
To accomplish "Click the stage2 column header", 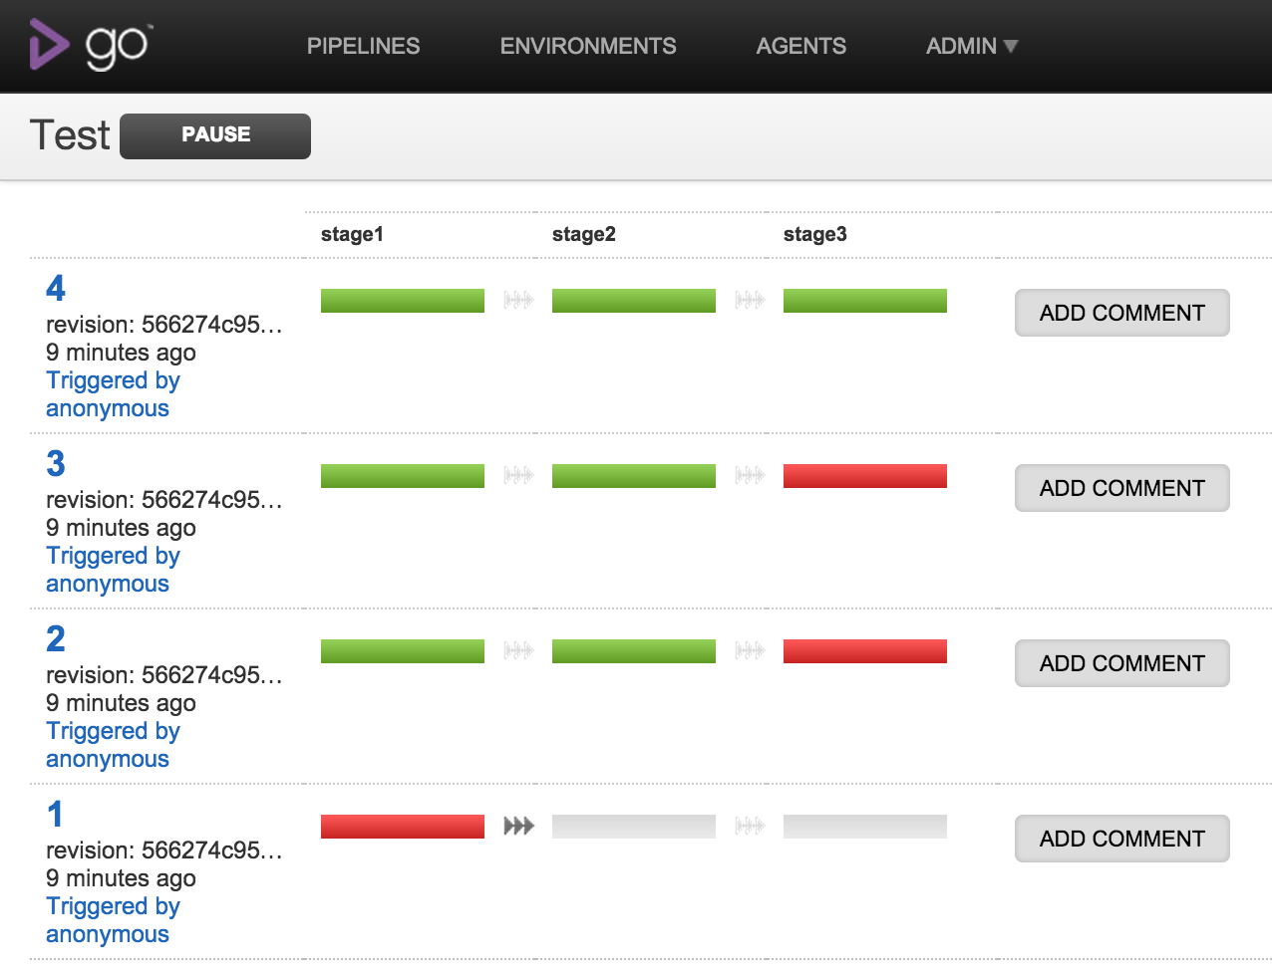I will [583, 234].
